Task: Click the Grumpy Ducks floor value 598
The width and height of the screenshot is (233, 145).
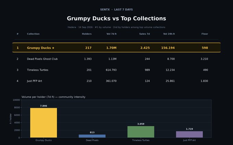Action: pyautogui.click(x=205, y=48)
